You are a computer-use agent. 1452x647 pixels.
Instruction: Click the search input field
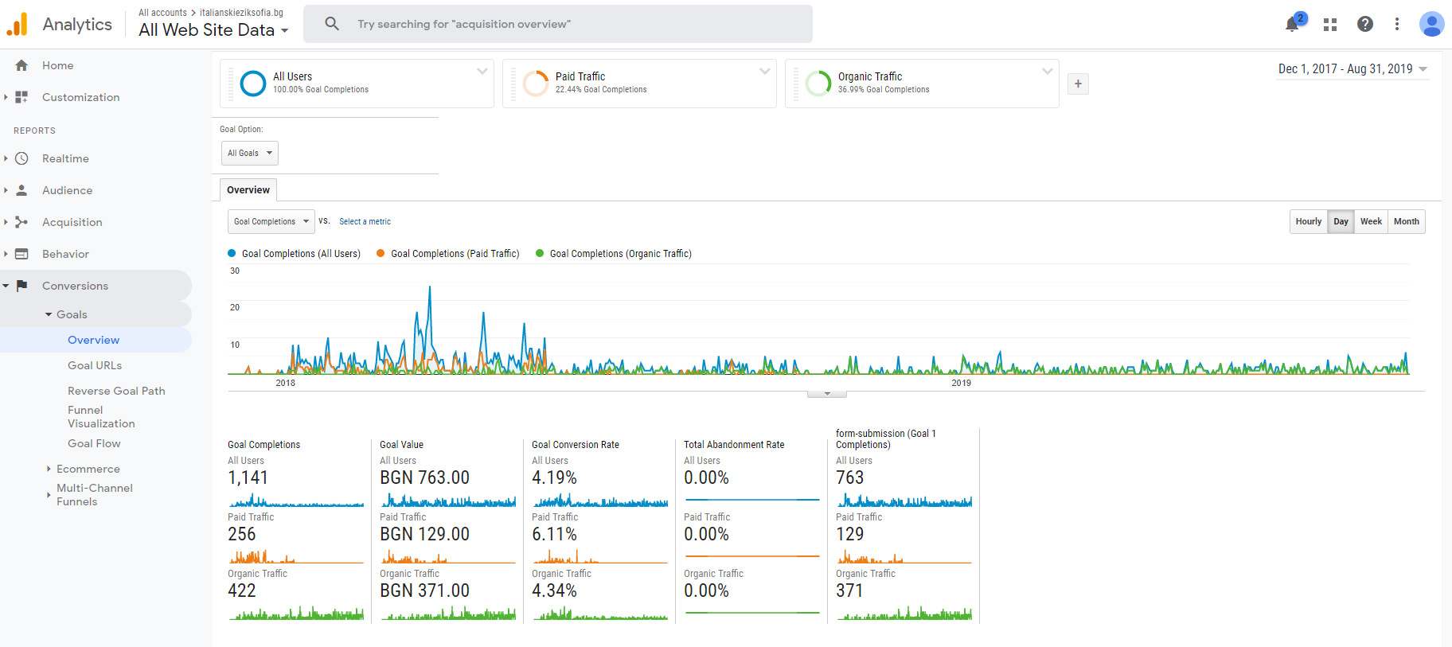pyautogui.click(x=557, y=24)
